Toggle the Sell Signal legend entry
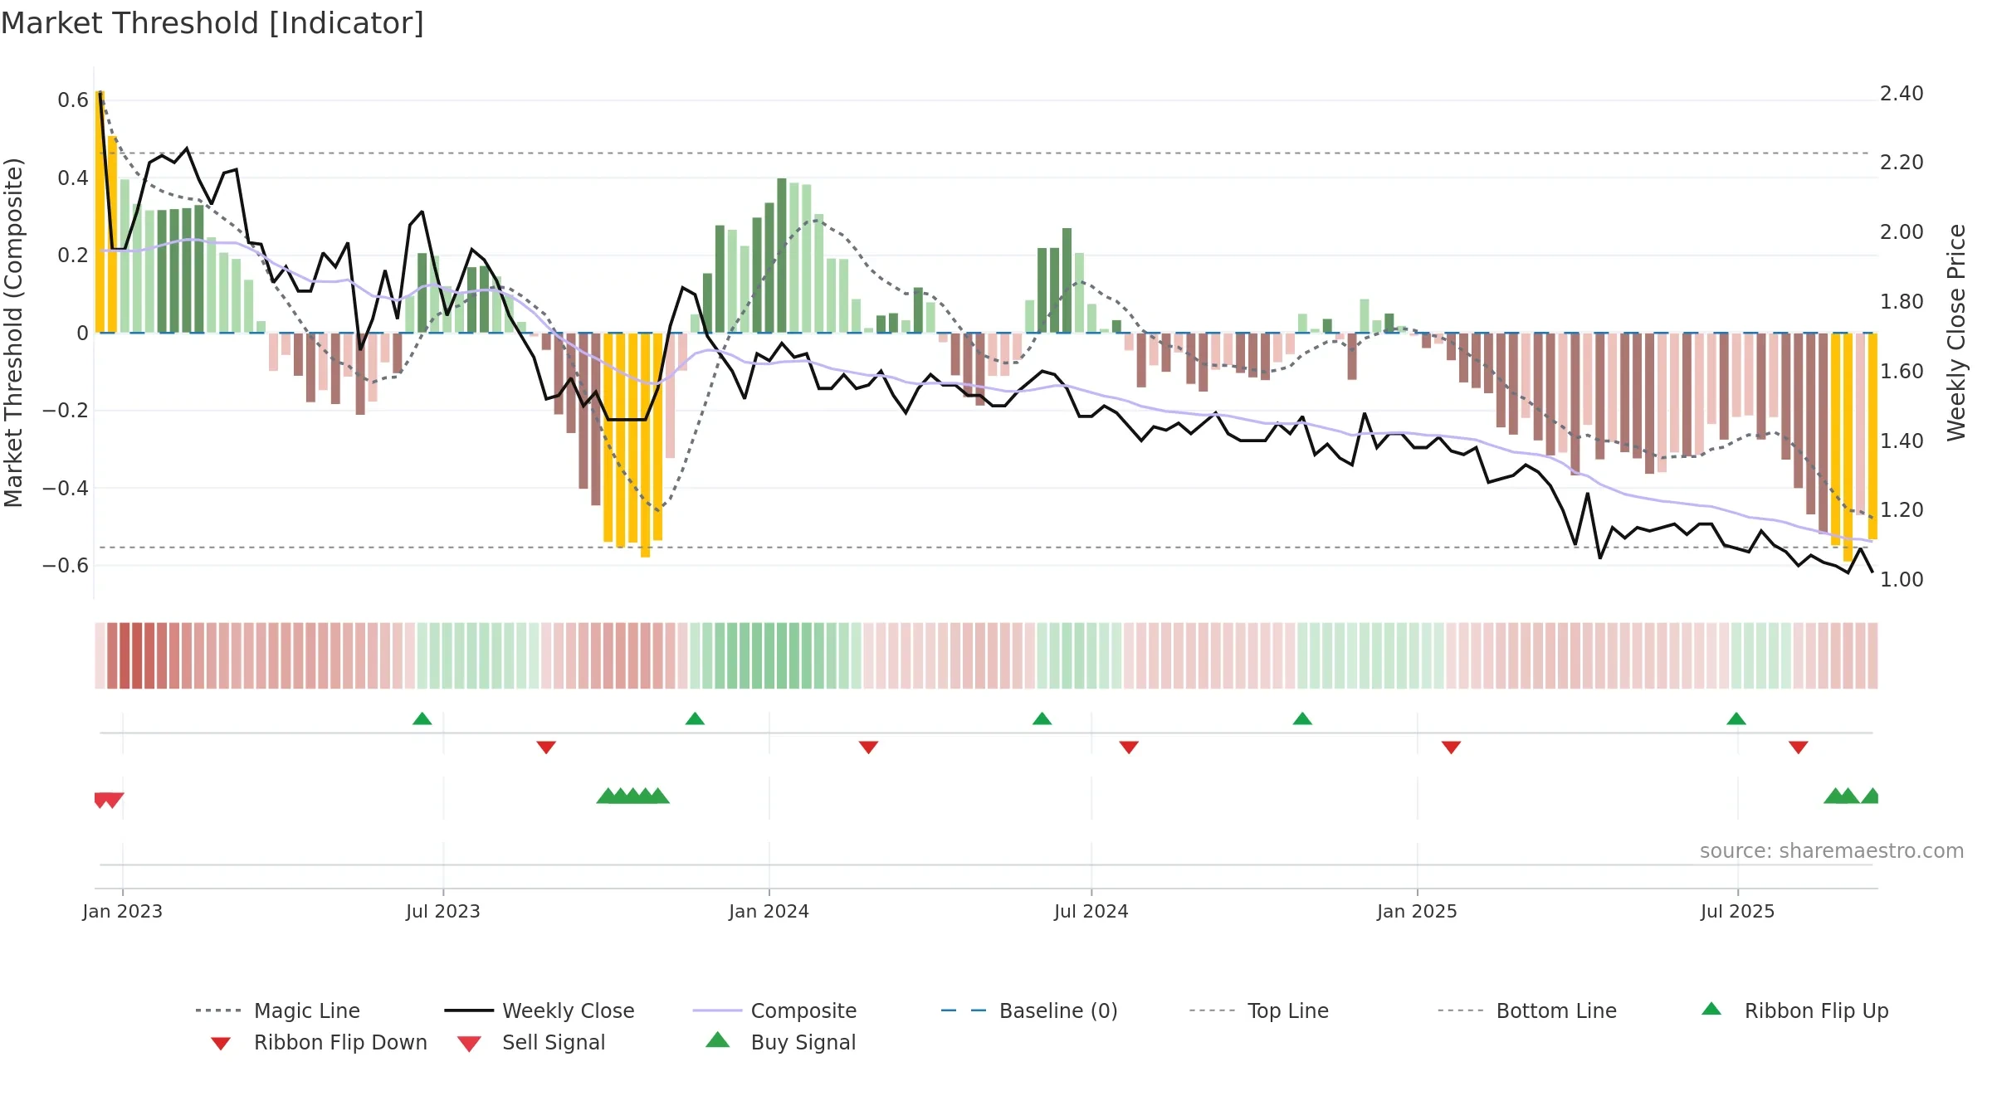The width and height of the screenshot is (1992, 1120). tap(531, 1042)
